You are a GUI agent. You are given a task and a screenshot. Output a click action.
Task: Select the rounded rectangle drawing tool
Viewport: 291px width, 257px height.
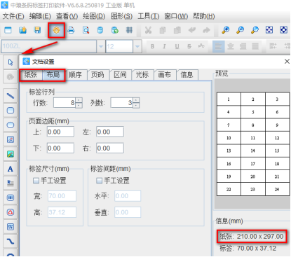[11, 111]
